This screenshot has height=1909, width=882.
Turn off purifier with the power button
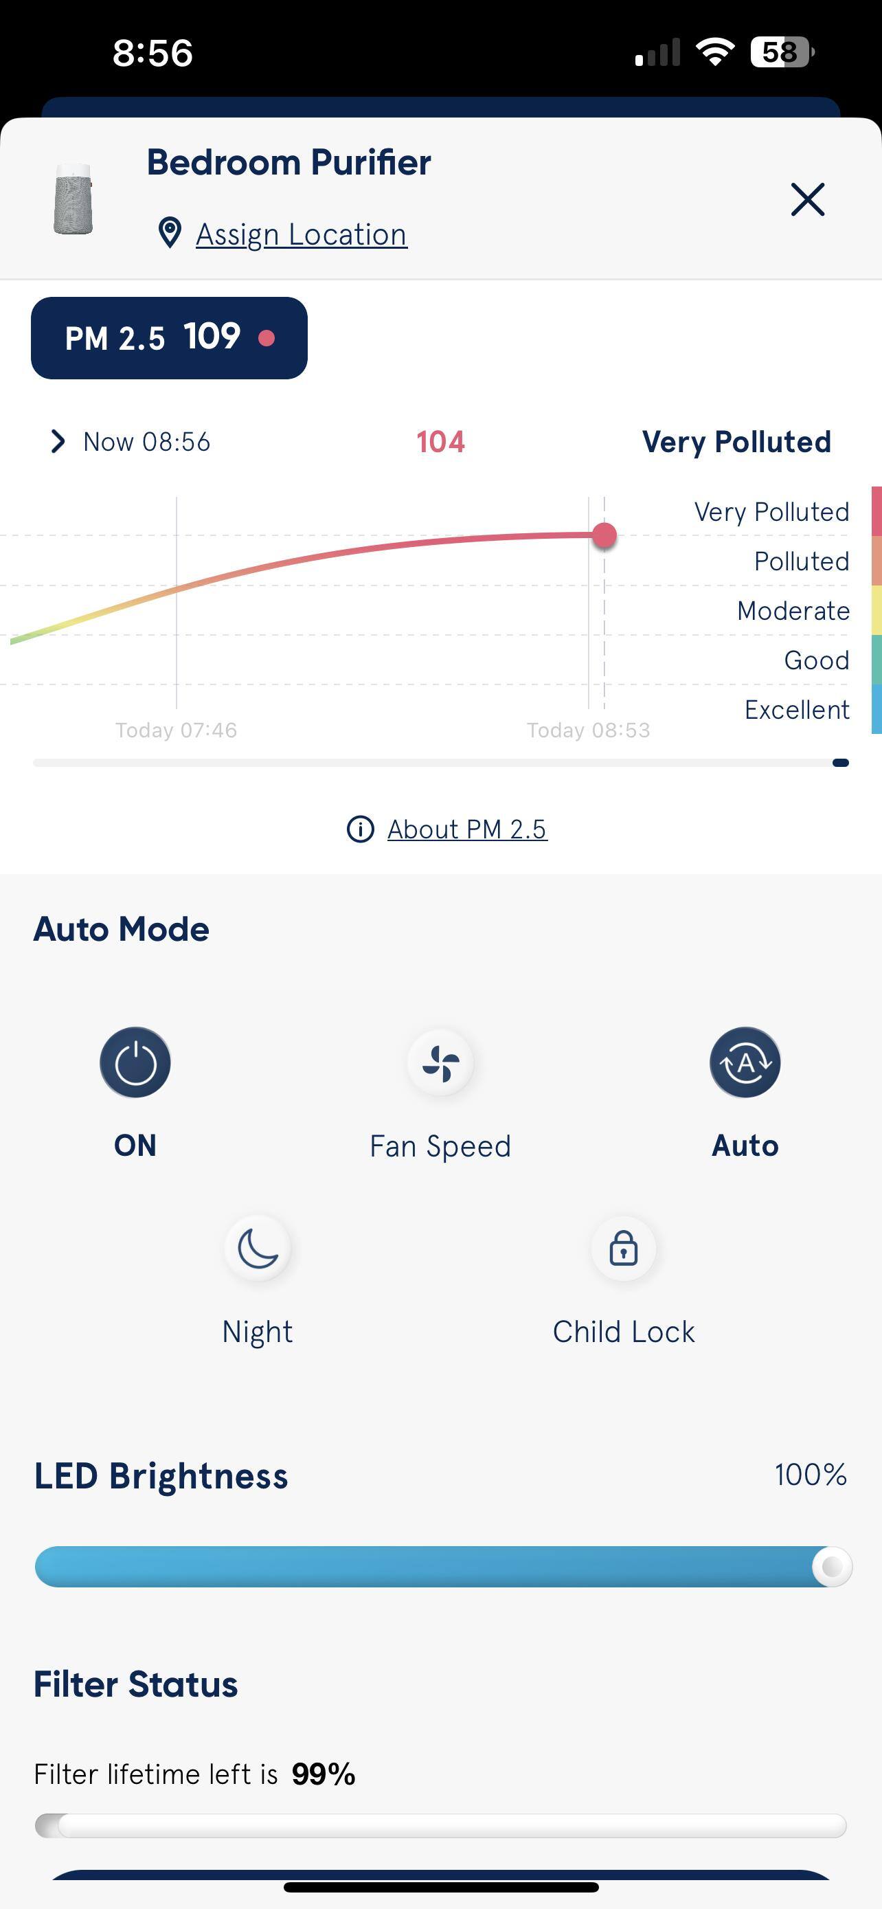(135, 1062)
